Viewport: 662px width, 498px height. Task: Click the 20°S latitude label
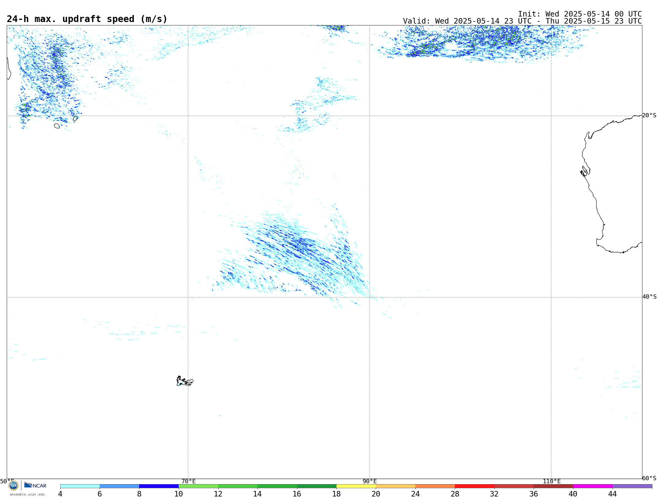click(649, 115)
